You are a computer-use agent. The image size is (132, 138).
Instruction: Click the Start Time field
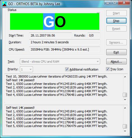tap(50, 35)
